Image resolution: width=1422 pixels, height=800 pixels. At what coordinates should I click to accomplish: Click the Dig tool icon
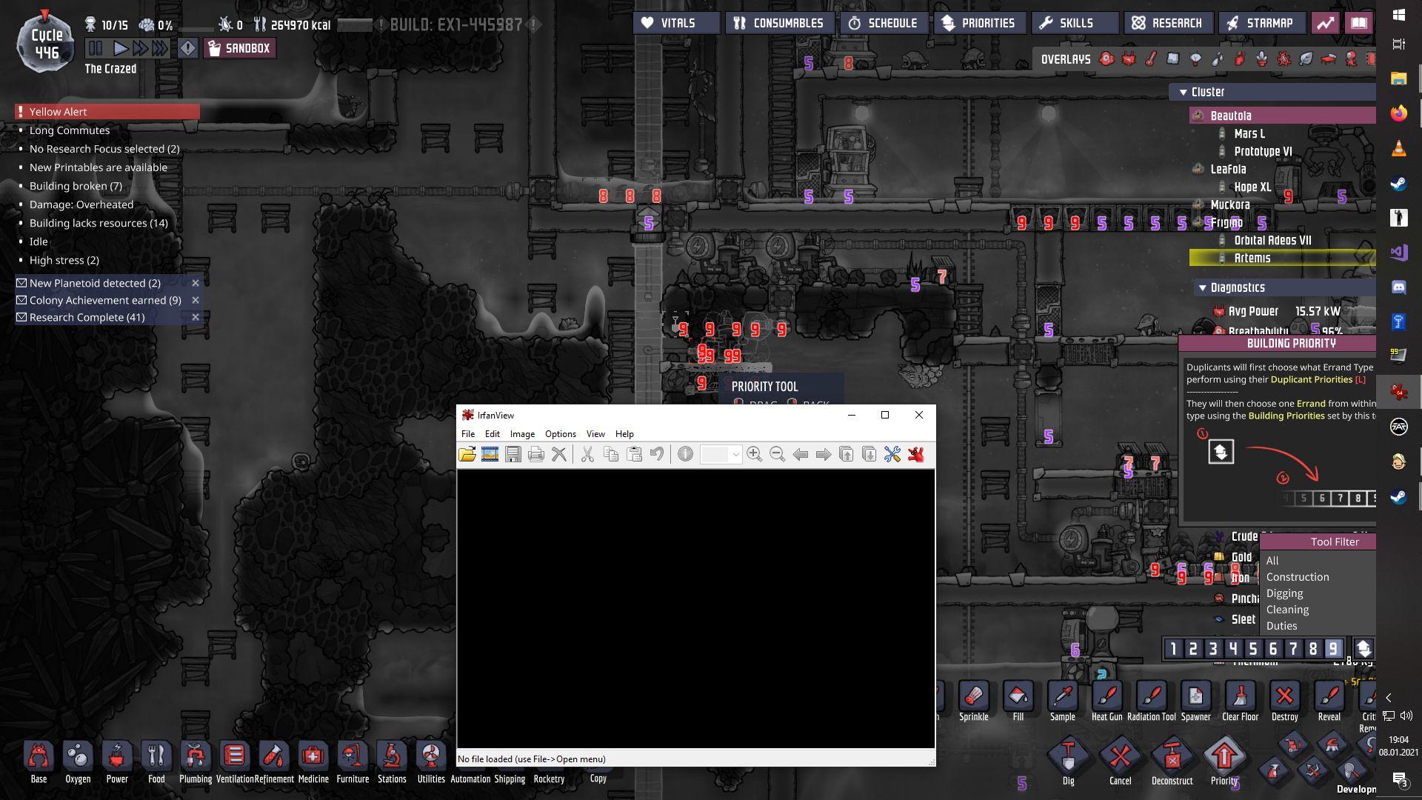click(1068, 757)
